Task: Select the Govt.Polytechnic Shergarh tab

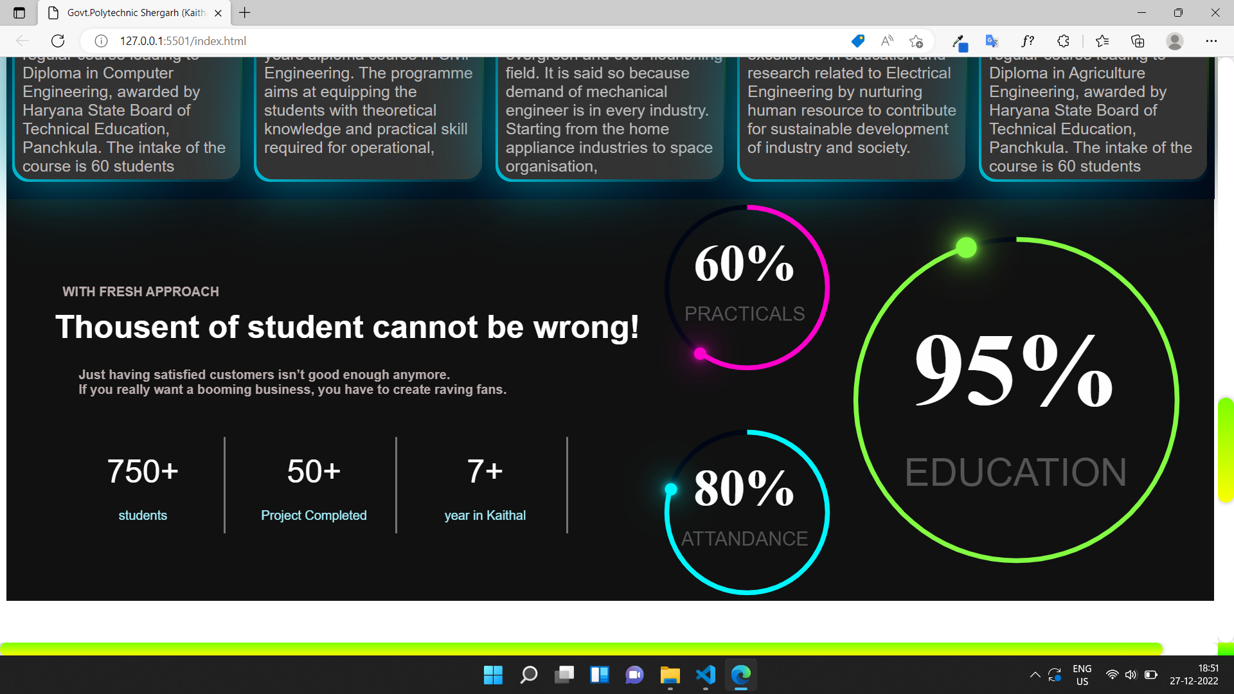Action: (135, 13)
